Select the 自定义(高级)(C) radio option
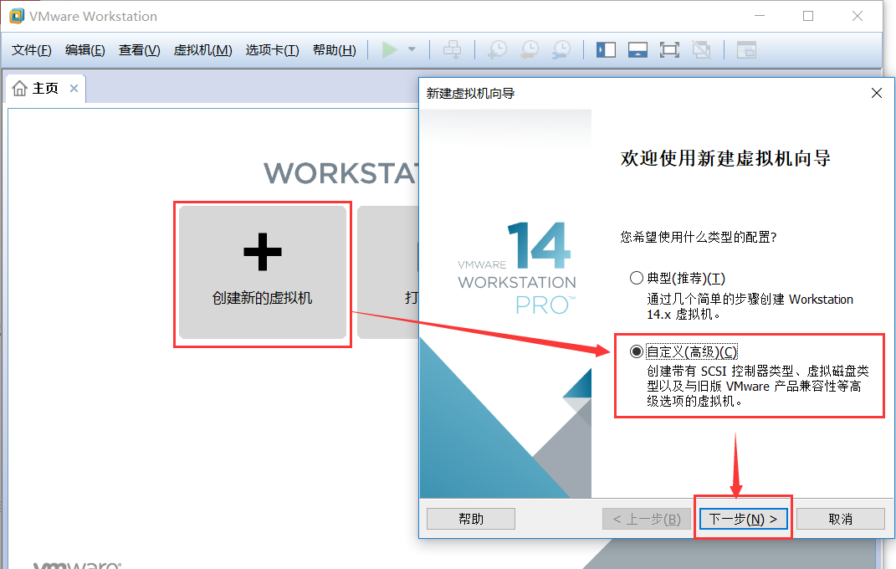 tap(636, 351)
